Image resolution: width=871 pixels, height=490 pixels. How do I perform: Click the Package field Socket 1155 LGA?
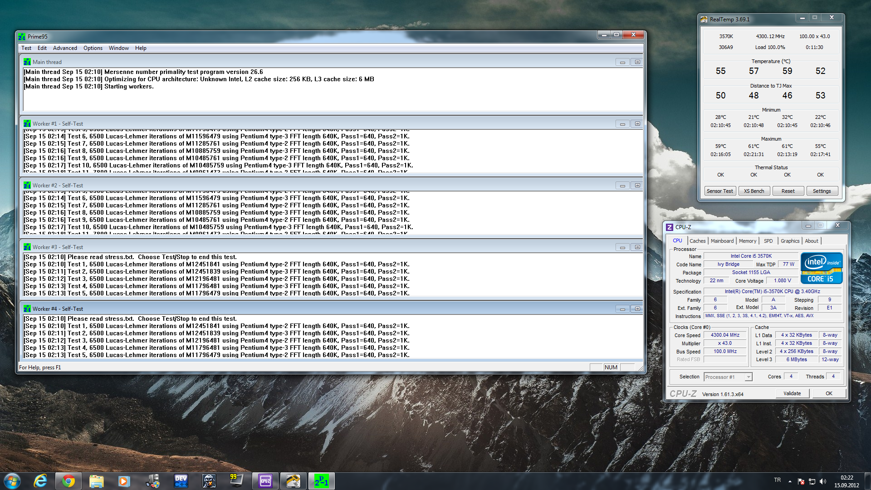pos(751,273)
